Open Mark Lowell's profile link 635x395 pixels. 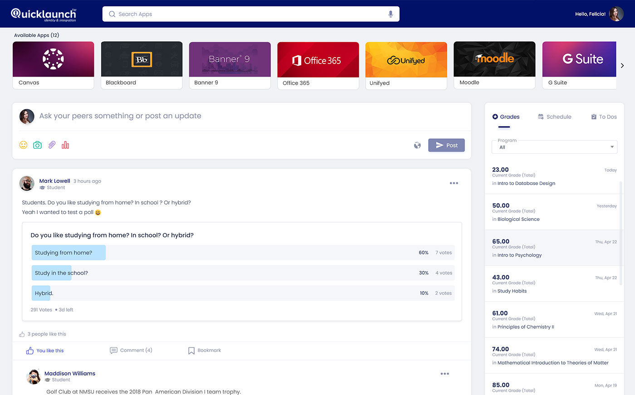point(54,181)
